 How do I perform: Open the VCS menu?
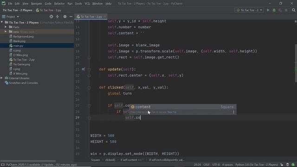(87, 4)
